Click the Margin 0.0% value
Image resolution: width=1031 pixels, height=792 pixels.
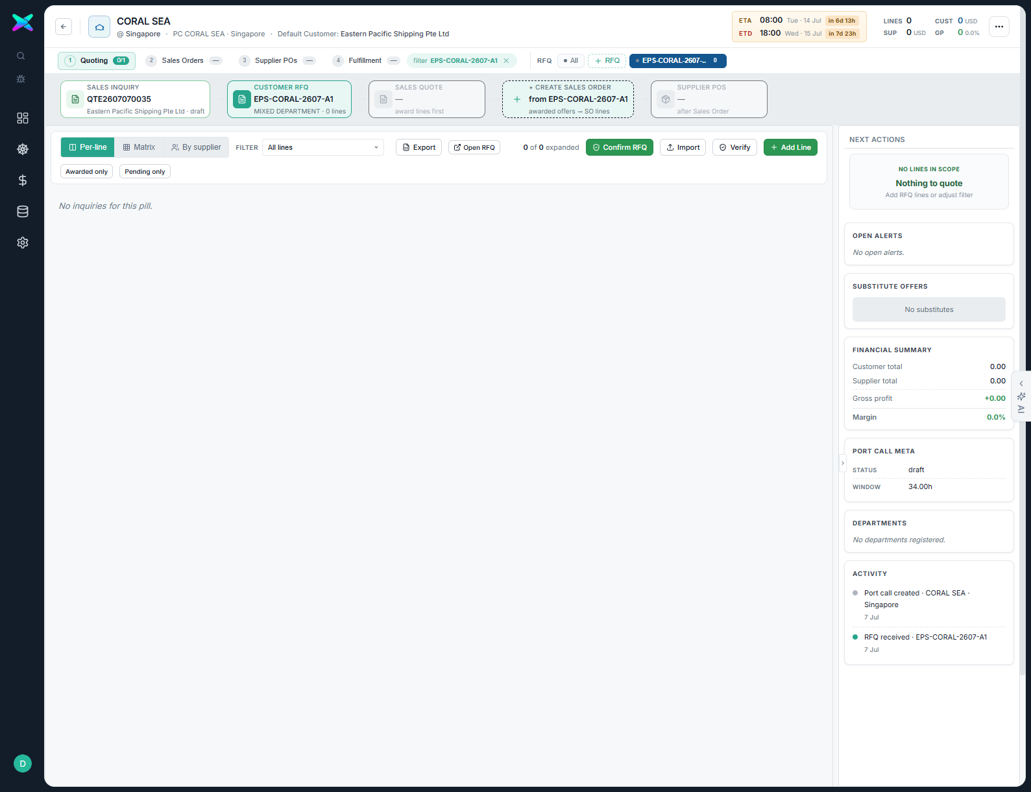[996, 417]
